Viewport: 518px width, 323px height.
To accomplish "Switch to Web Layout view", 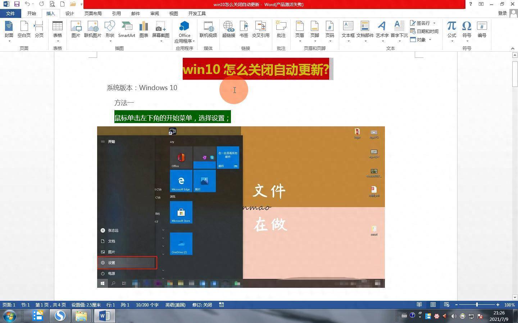I will click(446, 305).
